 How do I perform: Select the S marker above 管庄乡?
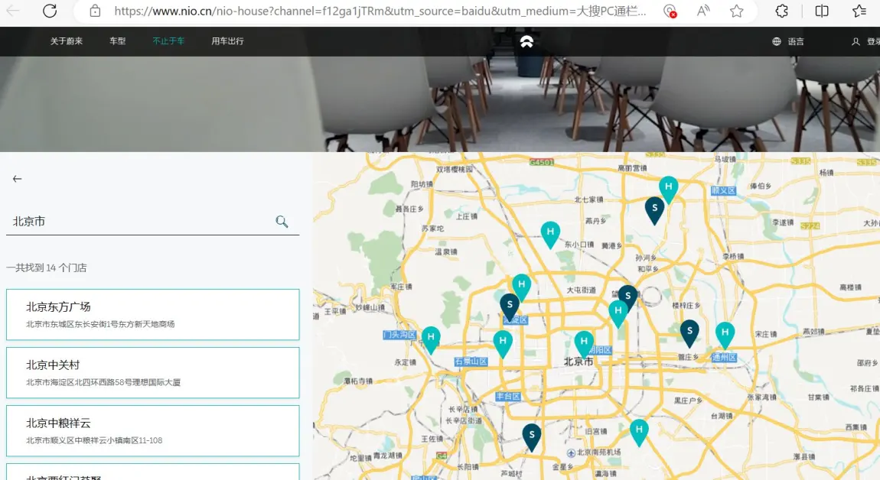[689, 334]
